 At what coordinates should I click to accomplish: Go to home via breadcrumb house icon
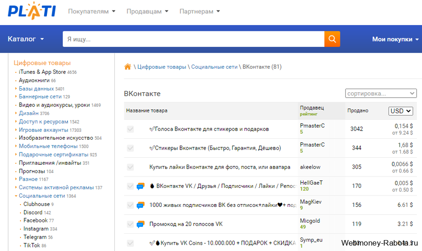128,66
